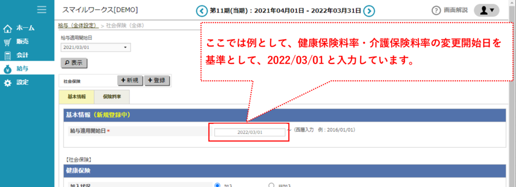Viewport: 516px width, 187px height.
Task: Go to the next fiscal period arrow
Action: [x=369, y=11]
